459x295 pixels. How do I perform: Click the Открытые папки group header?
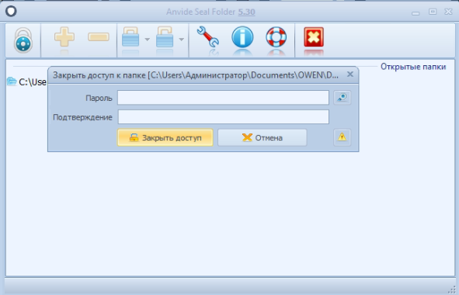413,67
